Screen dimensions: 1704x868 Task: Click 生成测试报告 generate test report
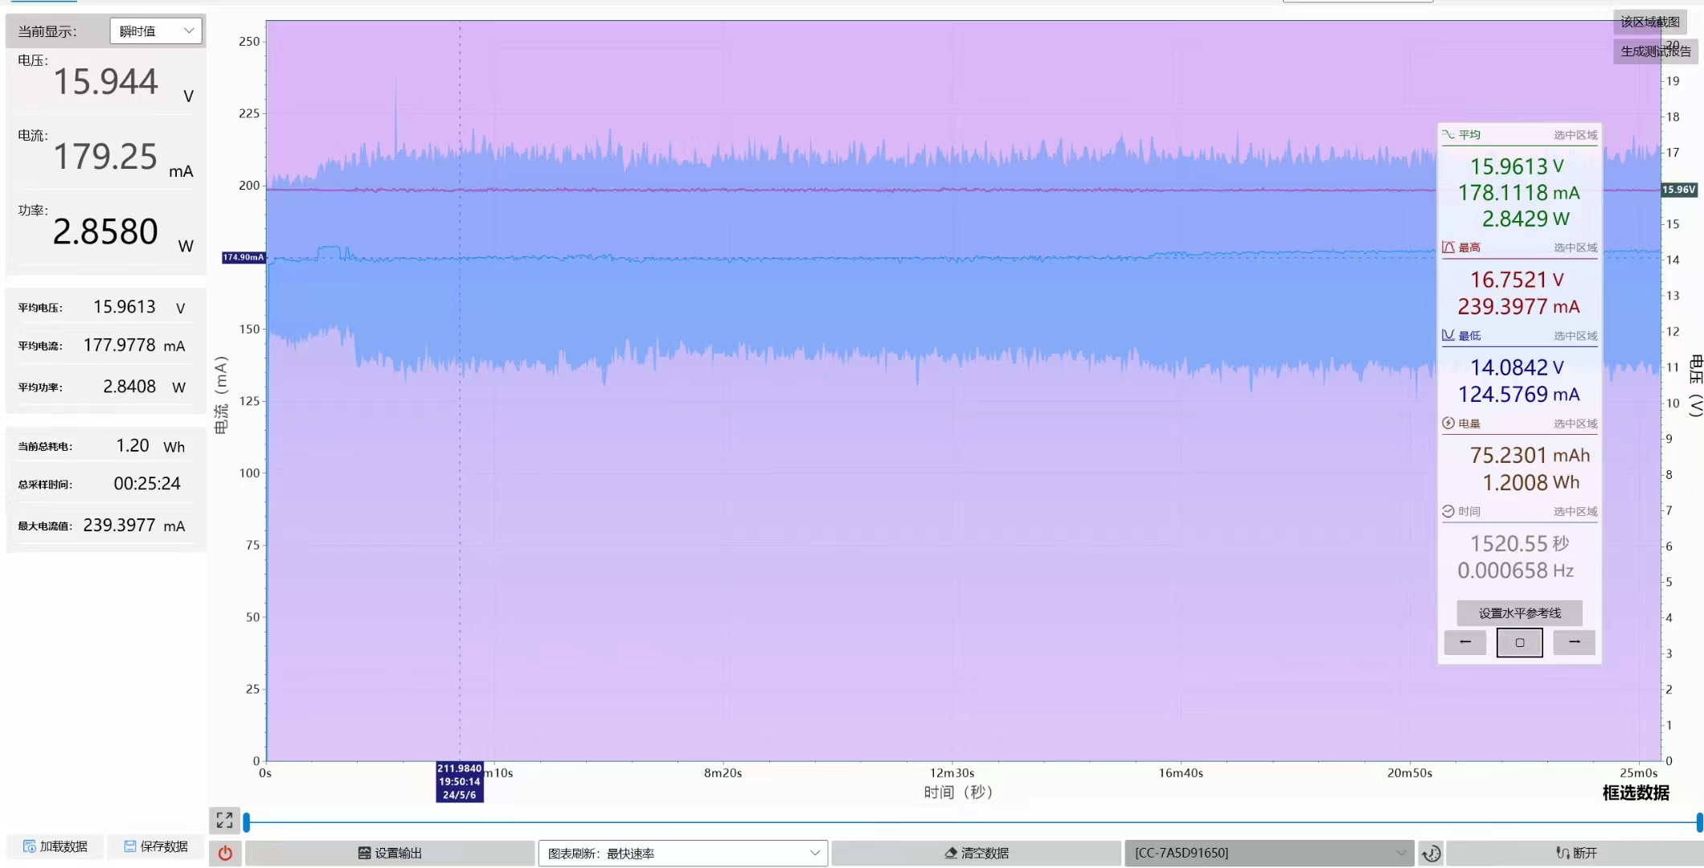[1656, 51]
